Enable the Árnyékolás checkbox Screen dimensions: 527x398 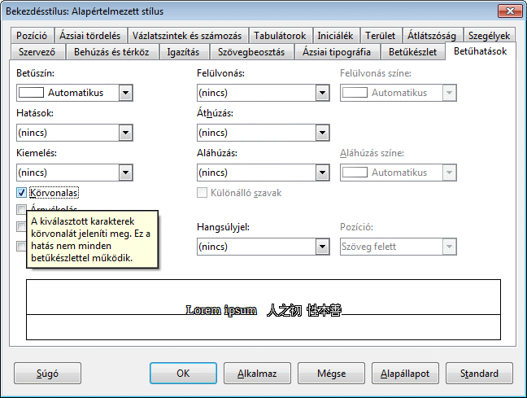click(22, 210)
